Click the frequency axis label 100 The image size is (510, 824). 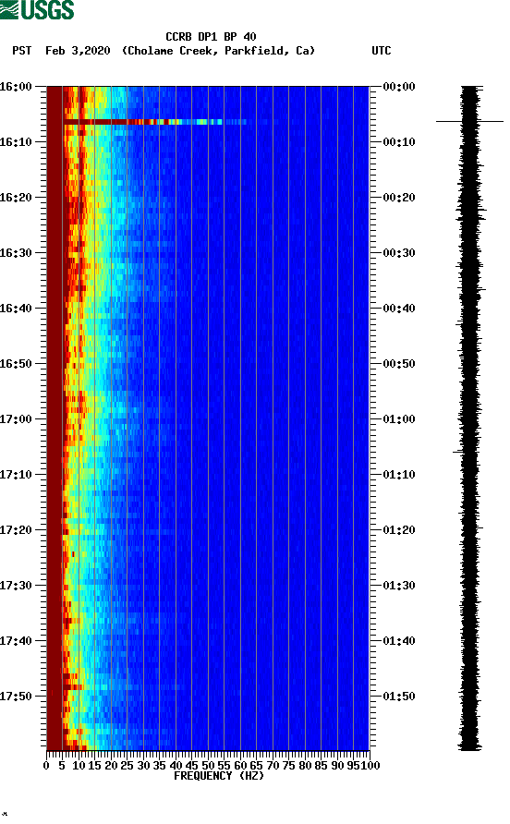click(370, 766)
